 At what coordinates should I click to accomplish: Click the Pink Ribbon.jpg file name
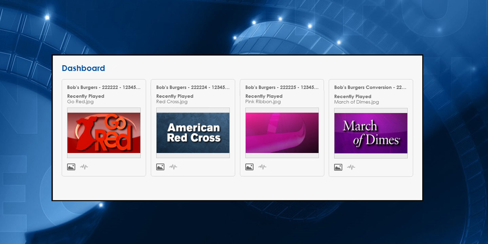[263, 102]
